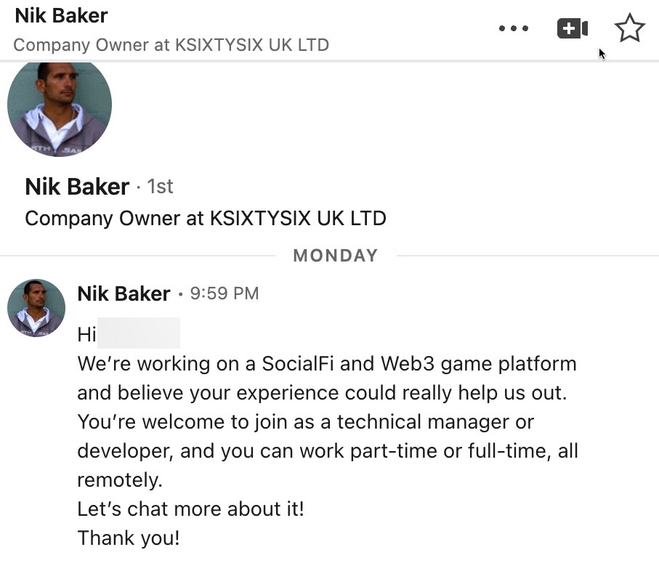659x571 pixels.
Task: Click the header subtitle under Nik Baker's name
Action: 171,45
